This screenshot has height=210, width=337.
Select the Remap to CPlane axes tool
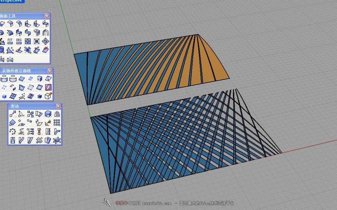(x=48, y=123)
